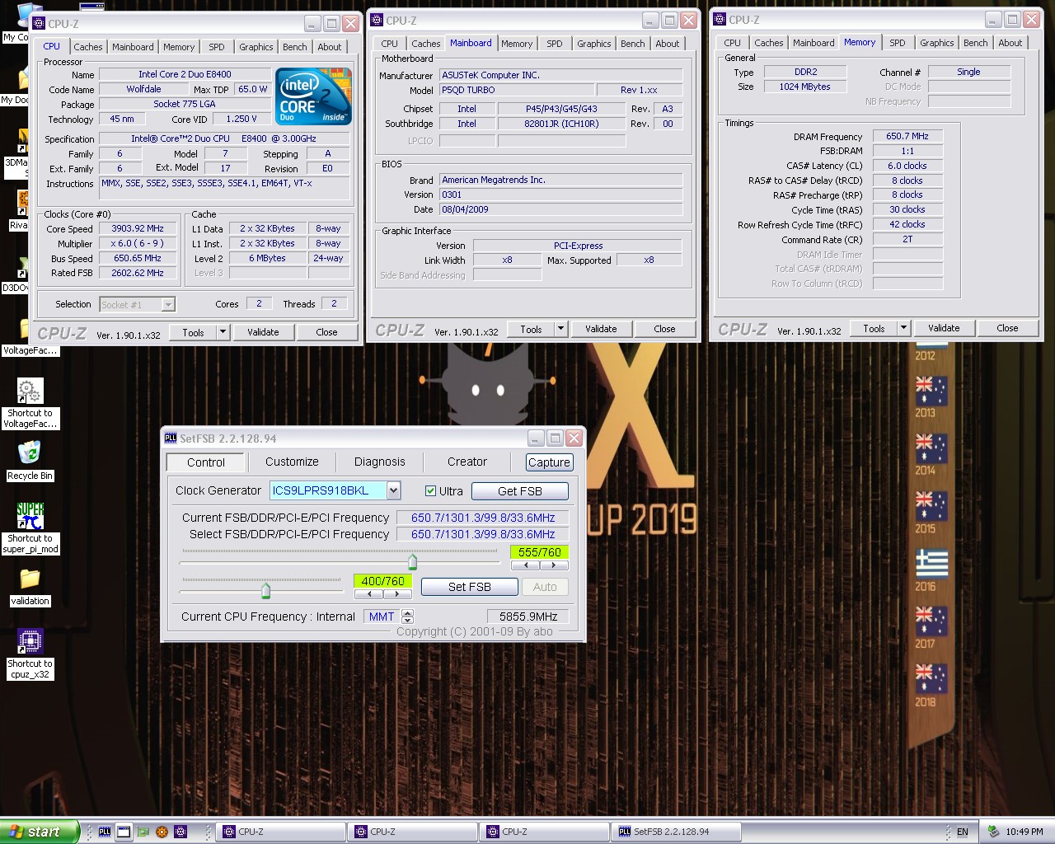1055x844 pixels.
Task: Click the Memory CPU-Z window title icon
Action: click(x=720, y=19)
